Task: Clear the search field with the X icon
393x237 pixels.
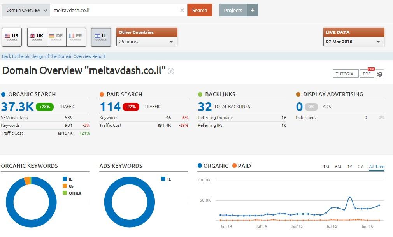Action: (x=182, y=10)
